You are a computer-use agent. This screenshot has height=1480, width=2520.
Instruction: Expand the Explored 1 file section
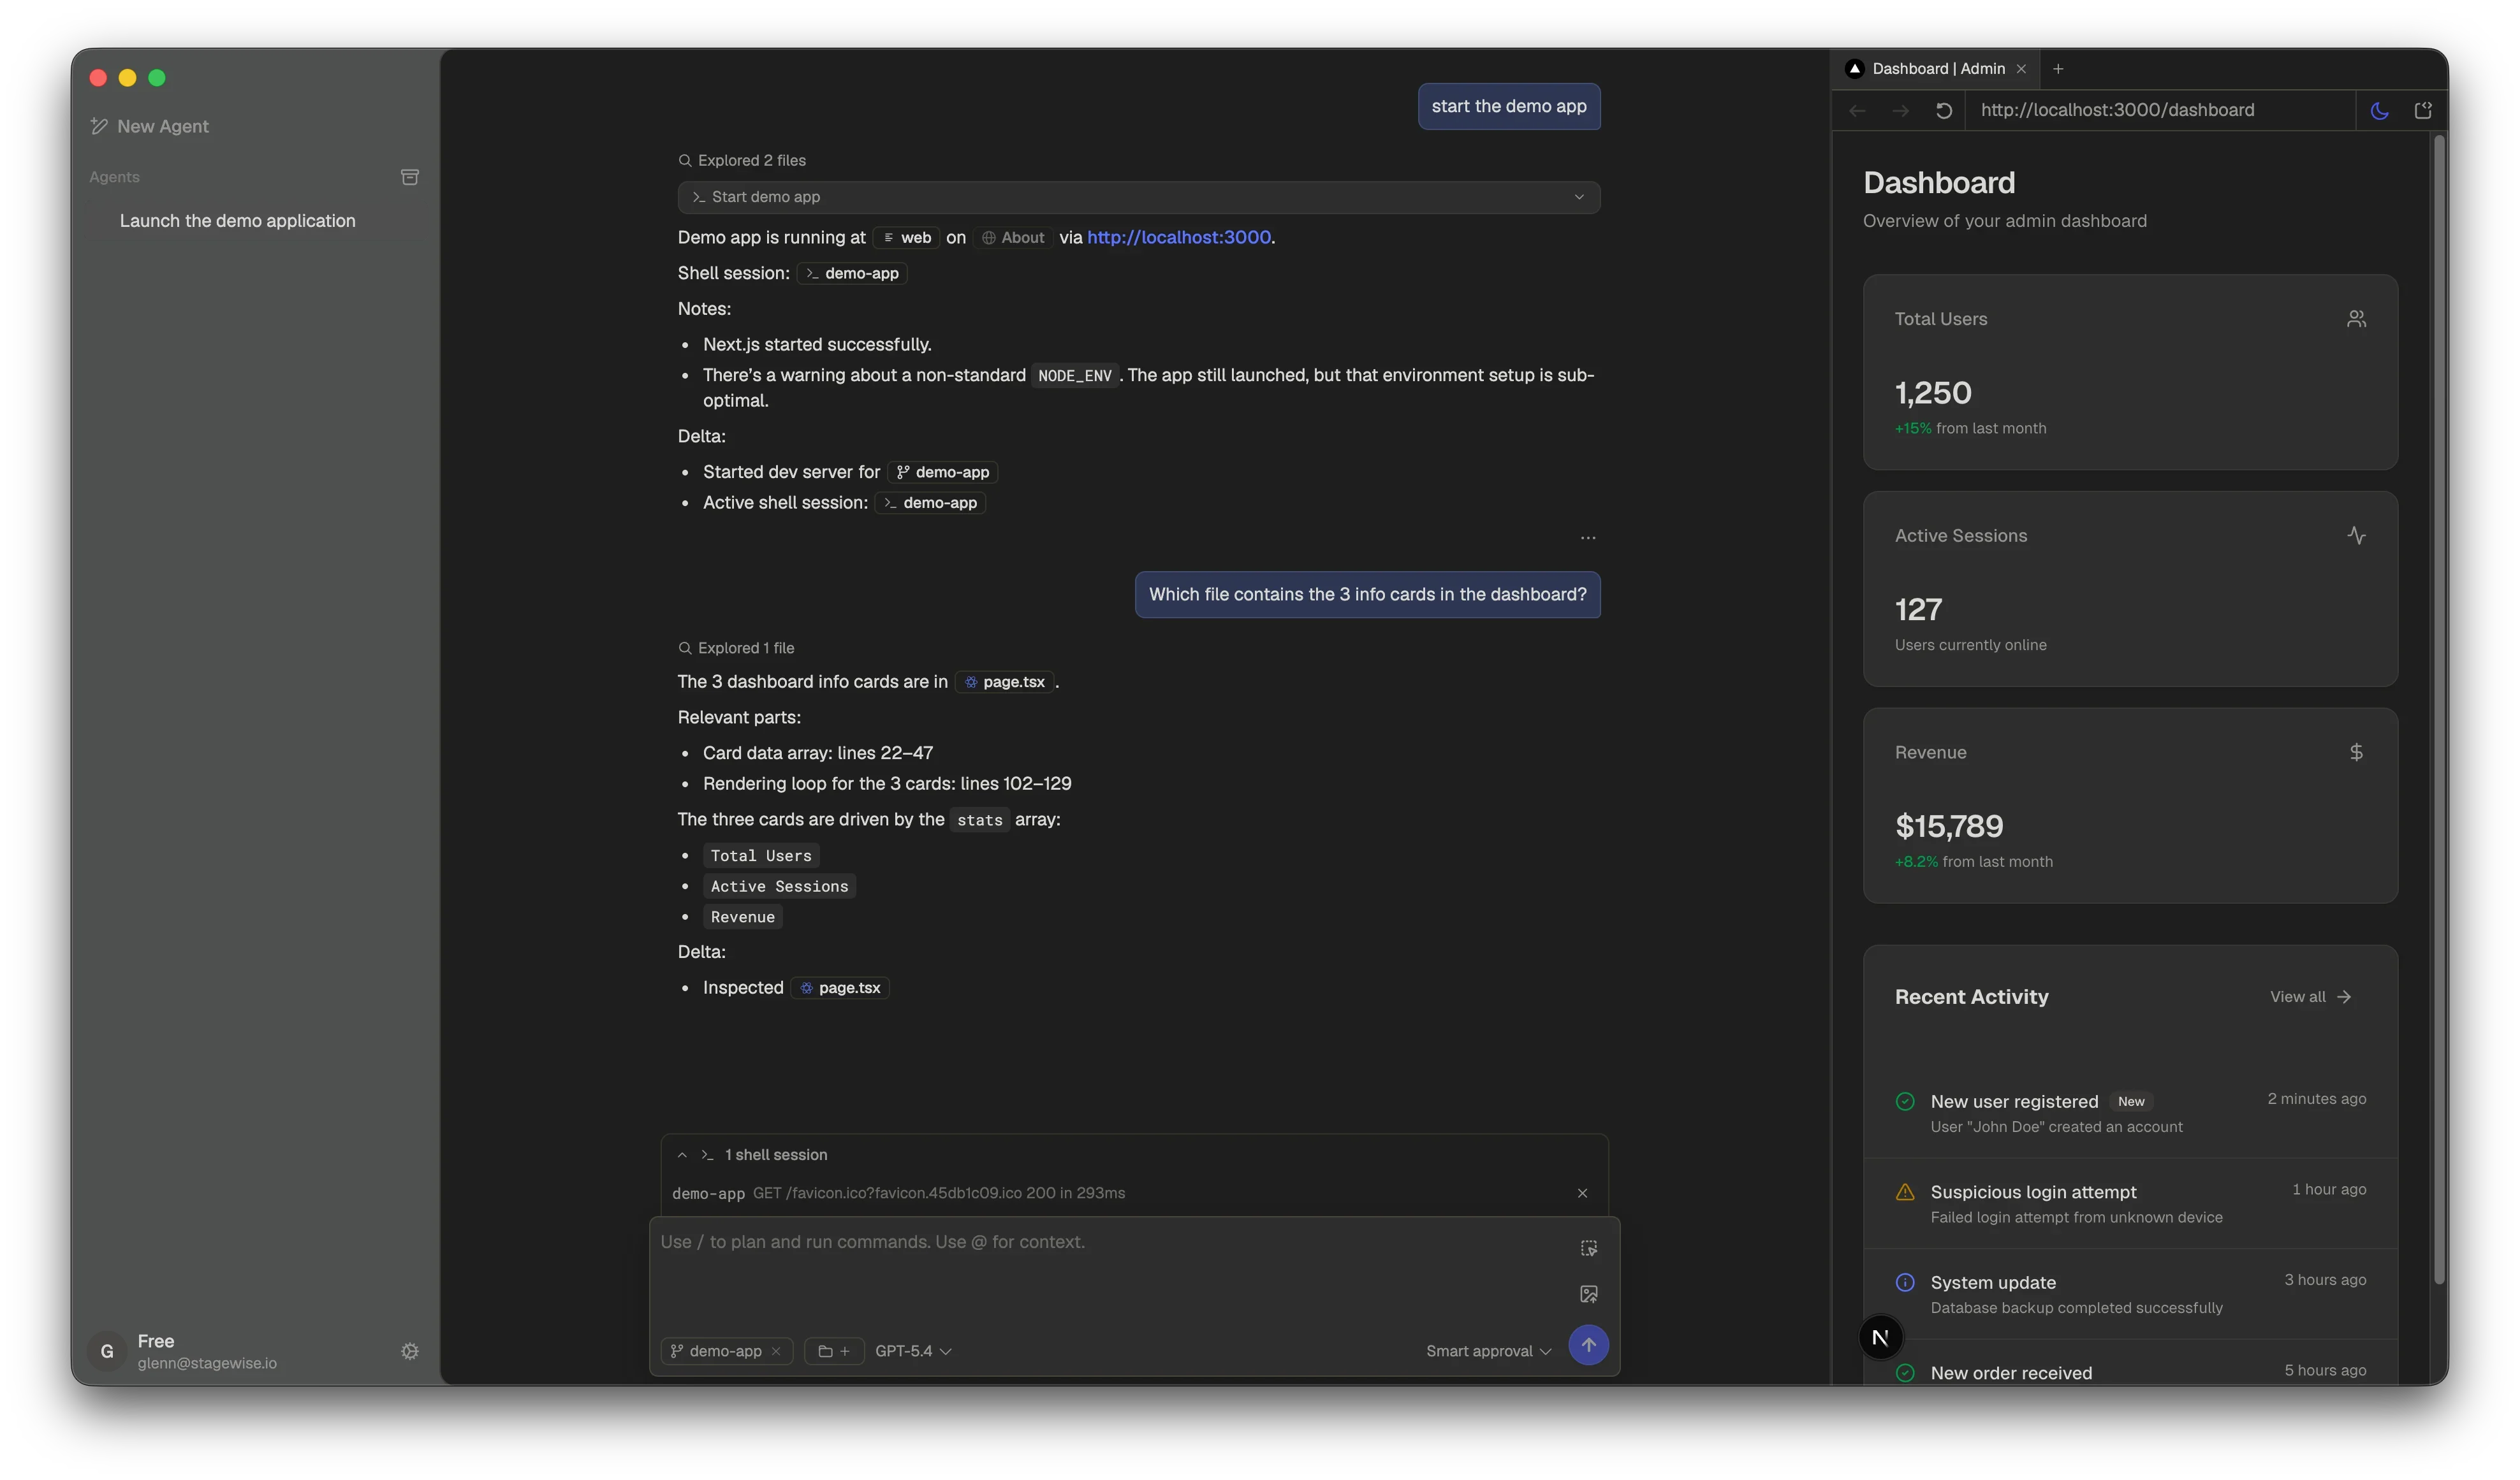coord(736,649)
